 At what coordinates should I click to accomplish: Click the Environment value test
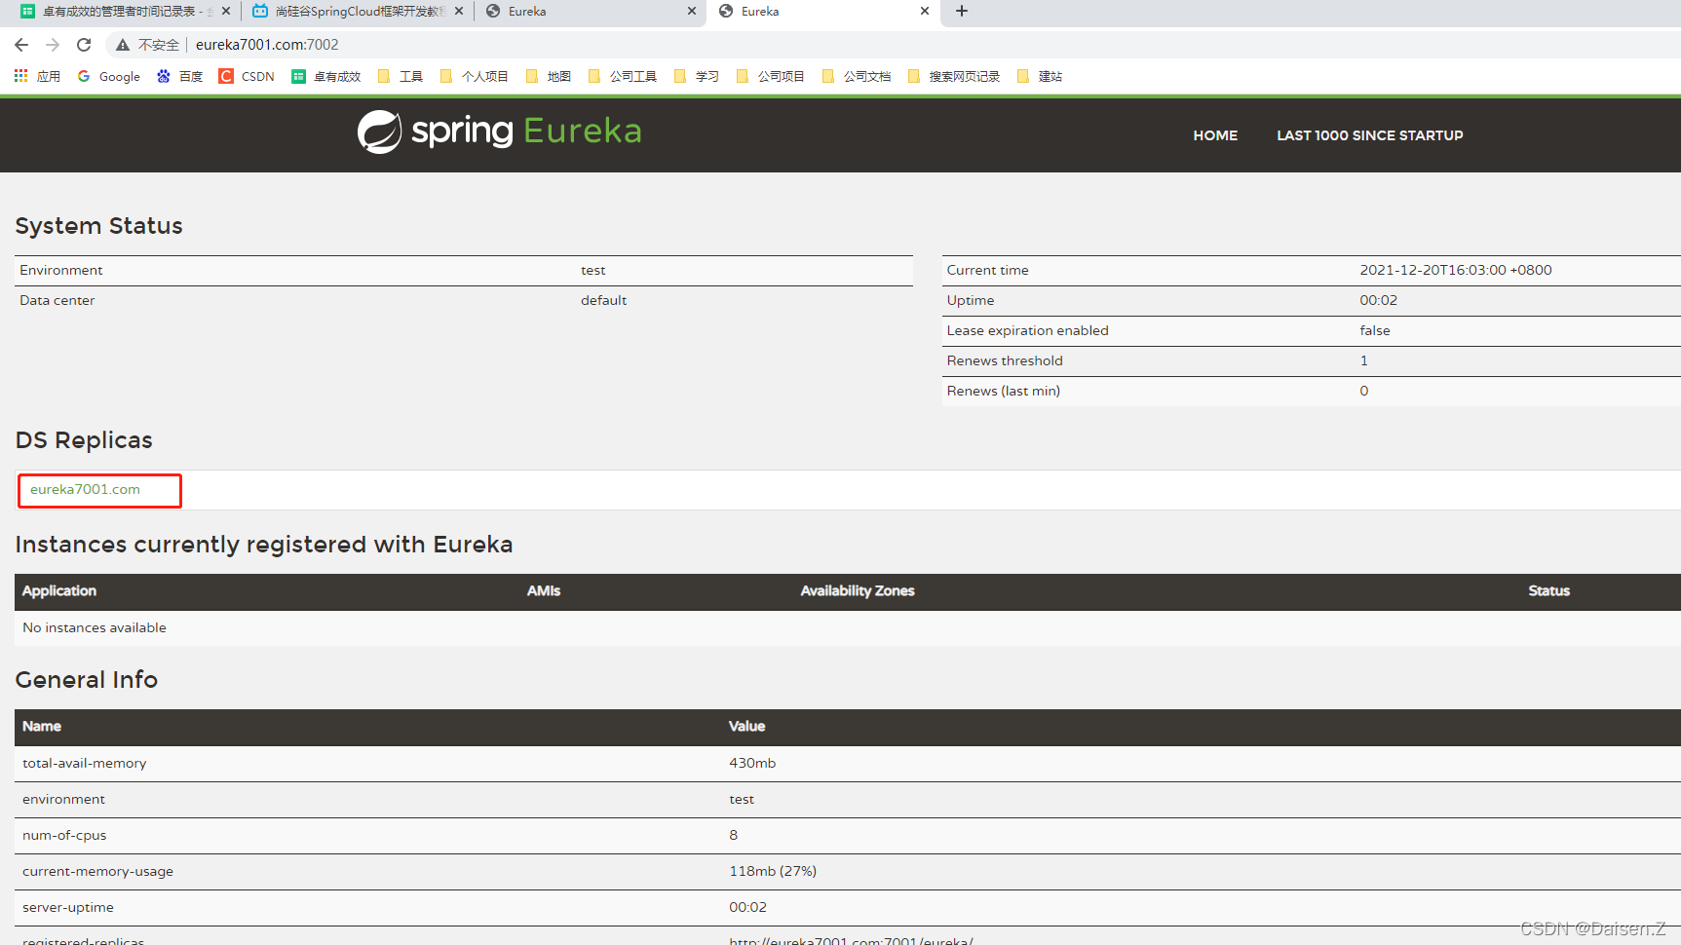click(592, 270)
